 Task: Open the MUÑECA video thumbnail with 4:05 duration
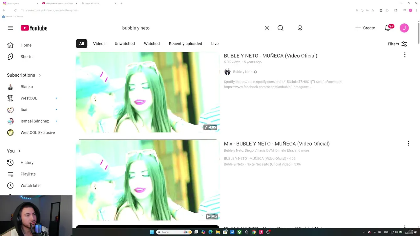[x=148, y=92]
